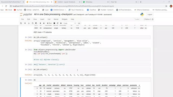The image size is (173, 97).
Task: Close the WhatsApp browser tab
Action: [108, 2]
